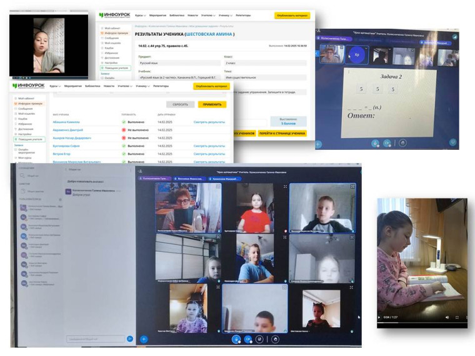The height and width of the screenshot is (356, 475).
Task: Open the Ученику dropdown in the student list window
Action: (142, 86)
